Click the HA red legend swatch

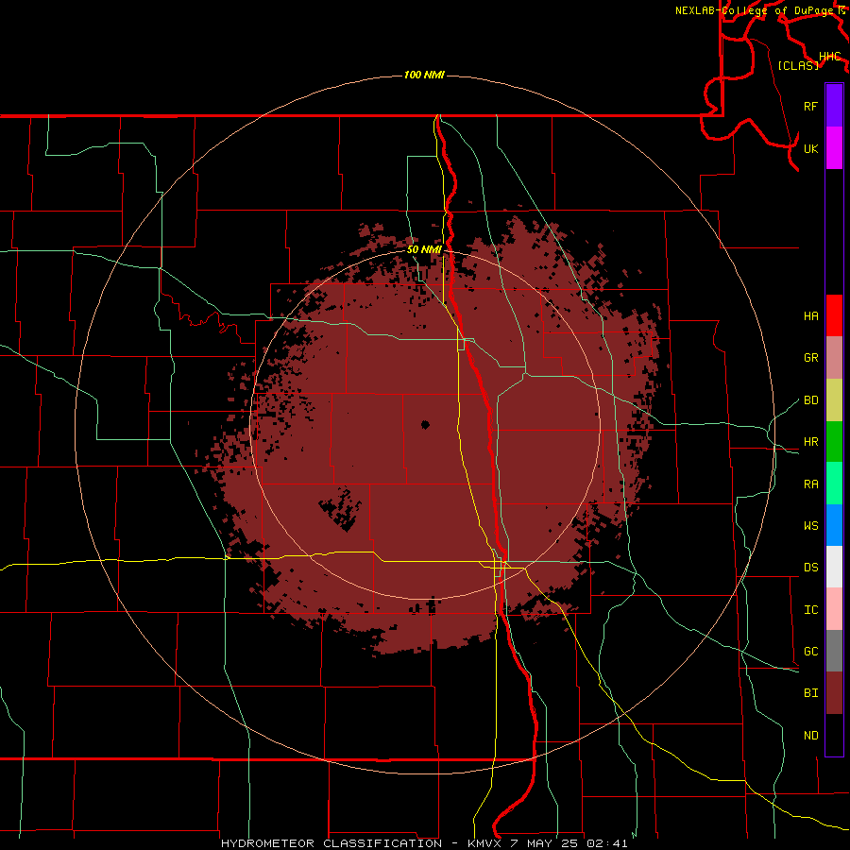point(834,315)
